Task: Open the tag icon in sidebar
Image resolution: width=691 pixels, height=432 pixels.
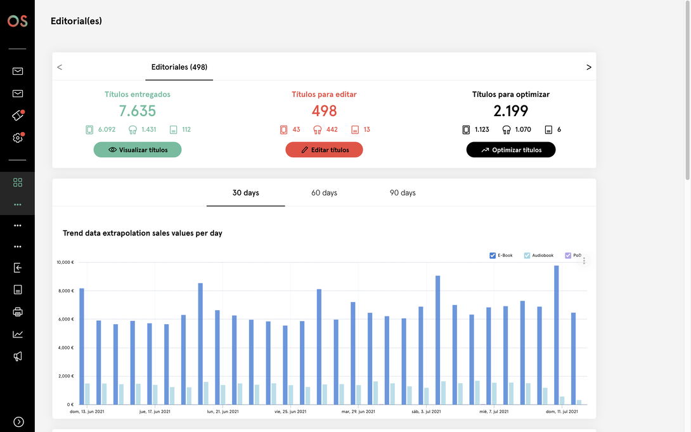Action: [18, 115]
